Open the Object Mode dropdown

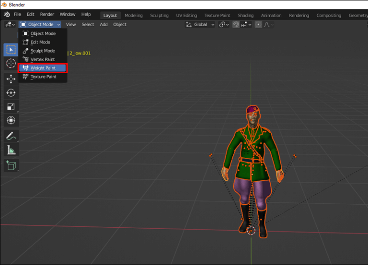[40, 24]
